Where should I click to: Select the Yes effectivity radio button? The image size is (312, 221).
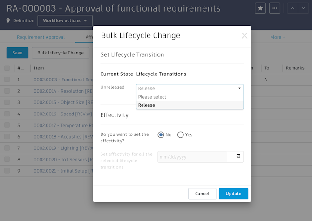click(181, 135)
